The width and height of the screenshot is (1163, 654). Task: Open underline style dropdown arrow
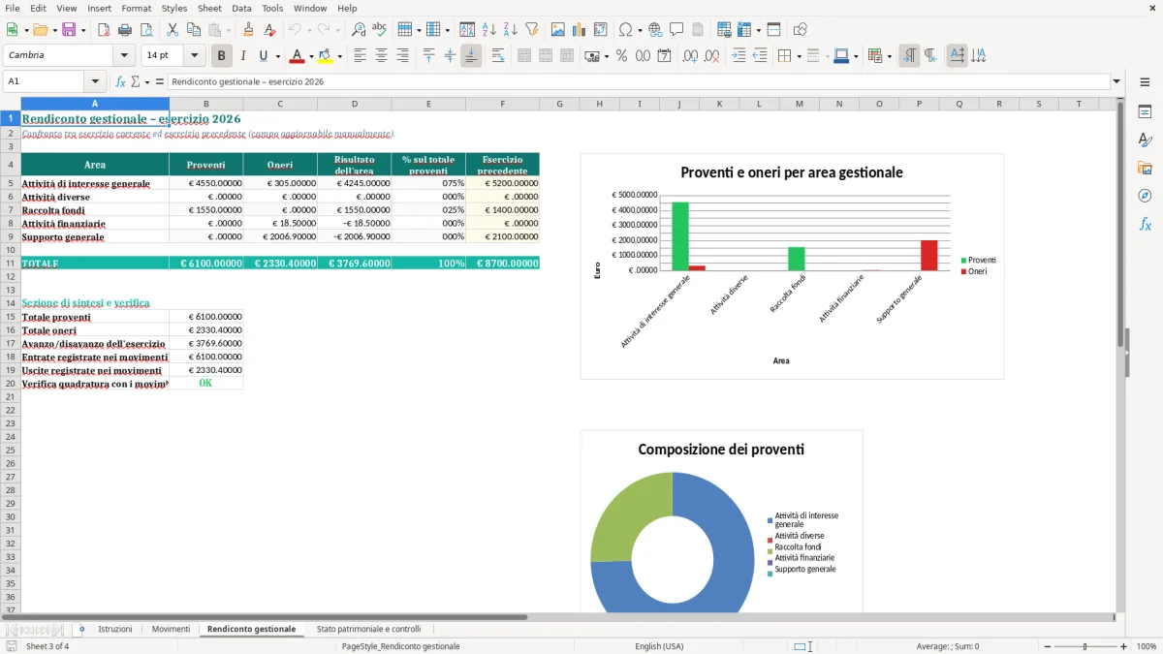tap(277, 56)
